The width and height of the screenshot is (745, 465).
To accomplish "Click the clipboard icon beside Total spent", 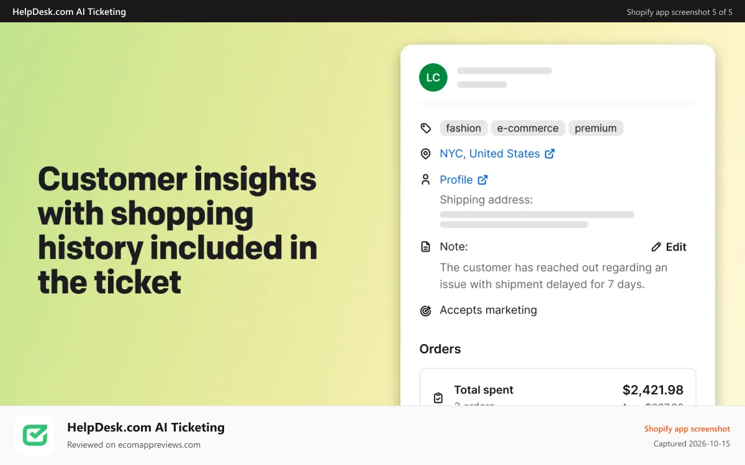I will tap(438, 398).
